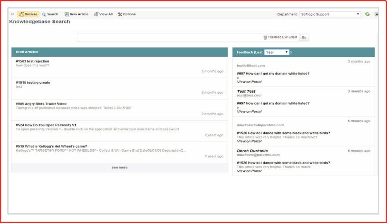Open draft #519 Kellogg's Hot Wheel's game
The height and width of the screenshot is (223, 387).
tap(51, 146)
